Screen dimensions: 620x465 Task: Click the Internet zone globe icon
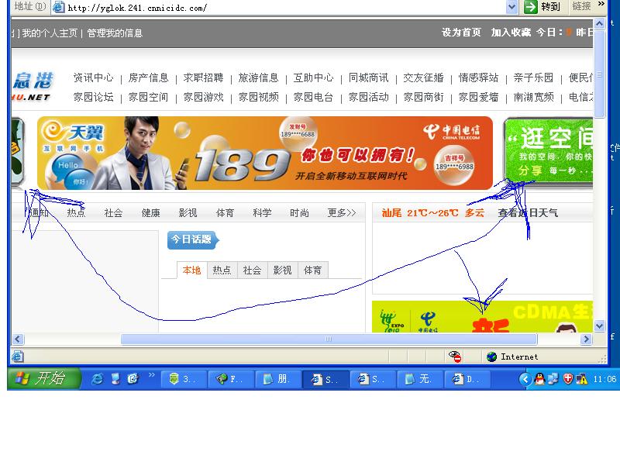491,356
